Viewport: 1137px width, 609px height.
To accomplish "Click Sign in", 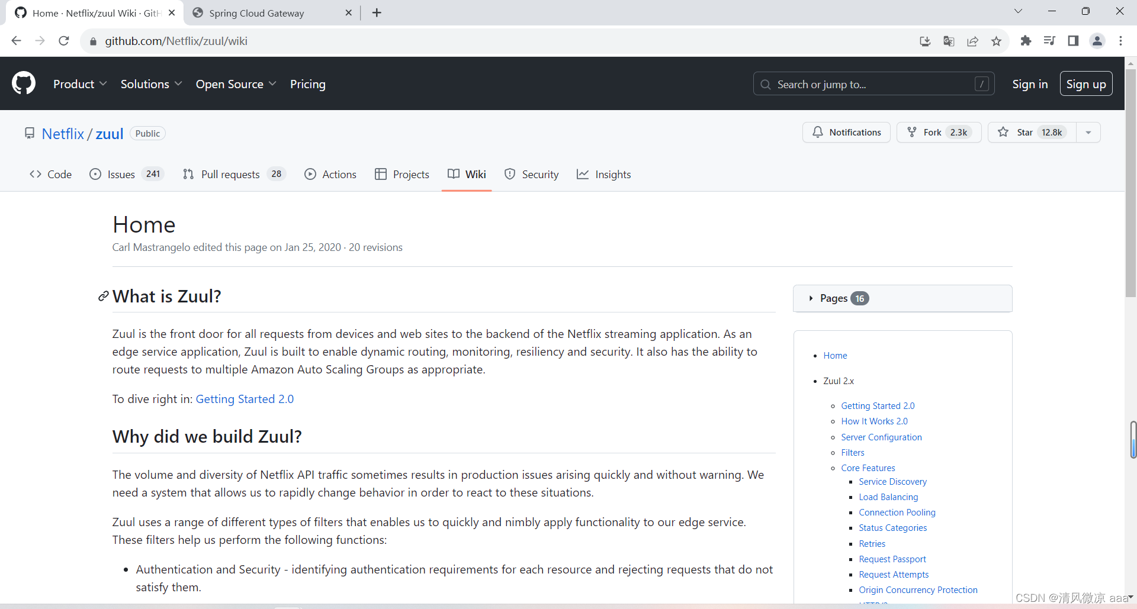I will (1030, 84).
